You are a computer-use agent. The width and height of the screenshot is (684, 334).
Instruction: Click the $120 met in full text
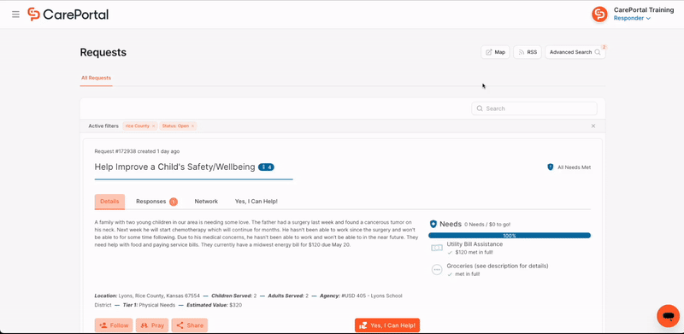pyautogui.click(x=474, y=252)
